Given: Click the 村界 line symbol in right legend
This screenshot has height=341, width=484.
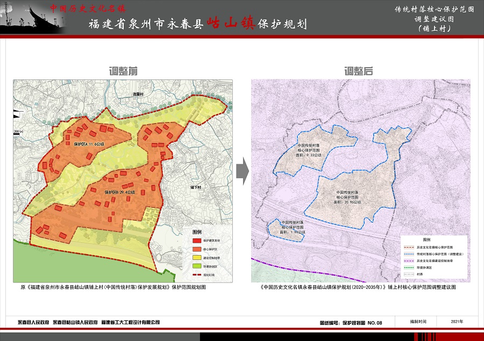Looking at the screenshot, I should (x=408, y=274).
